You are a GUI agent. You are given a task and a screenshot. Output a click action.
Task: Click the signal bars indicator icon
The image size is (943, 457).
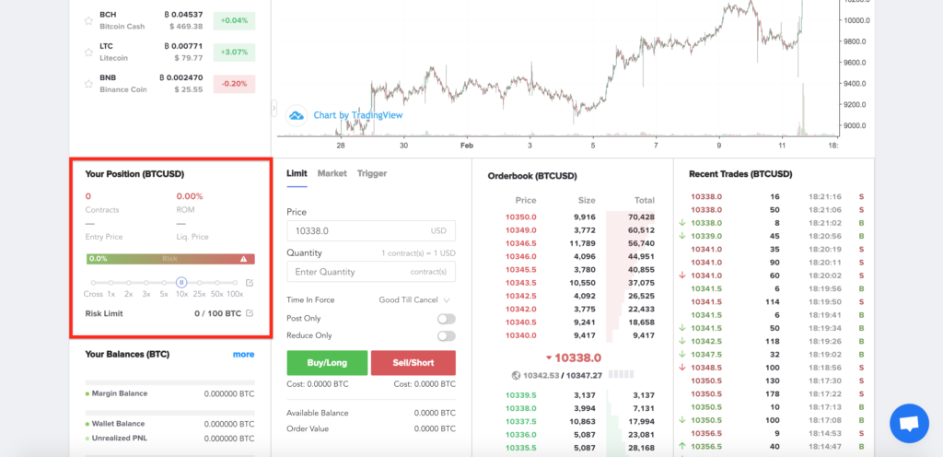pyautogui.click(x=622, y=375)
